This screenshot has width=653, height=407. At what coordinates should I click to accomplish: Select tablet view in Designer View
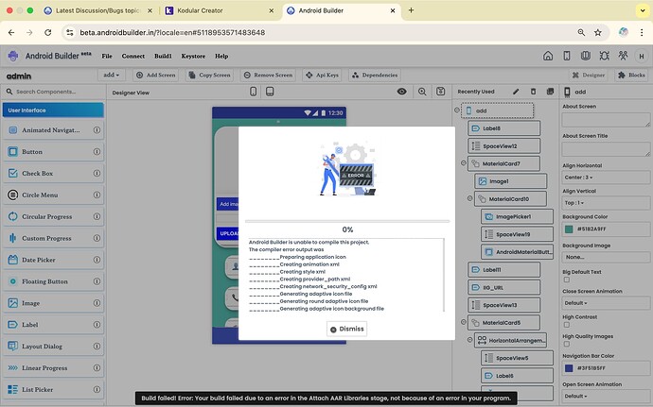tap(270, 92)
